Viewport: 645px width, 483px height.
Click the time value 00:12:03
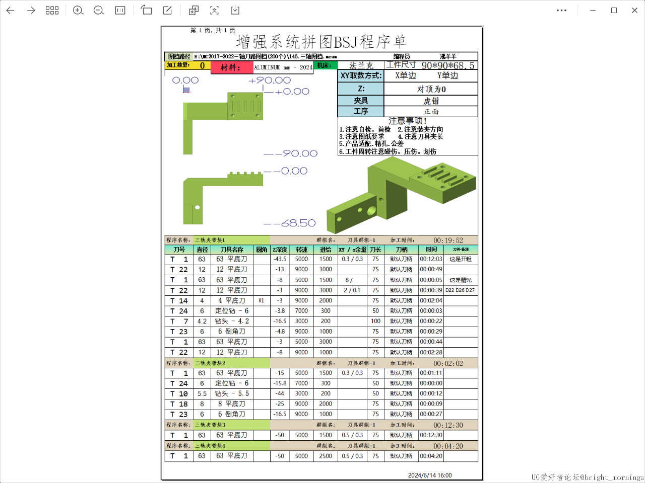[x=431, y=259]
